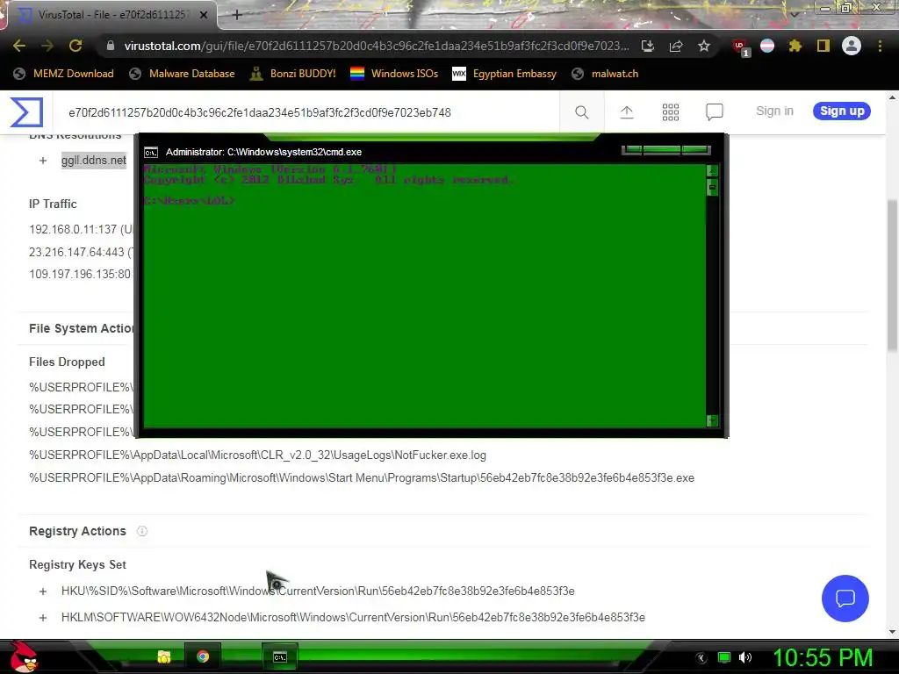Viewport: 899px width, 674px height.
Task: Open a new browser tab
Action: point(237,15)
